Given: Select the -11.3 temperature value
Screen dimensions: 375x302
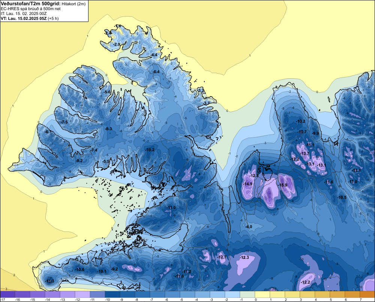Looking at the screenshot, I should pyautogui.click(x=50, y=281).
